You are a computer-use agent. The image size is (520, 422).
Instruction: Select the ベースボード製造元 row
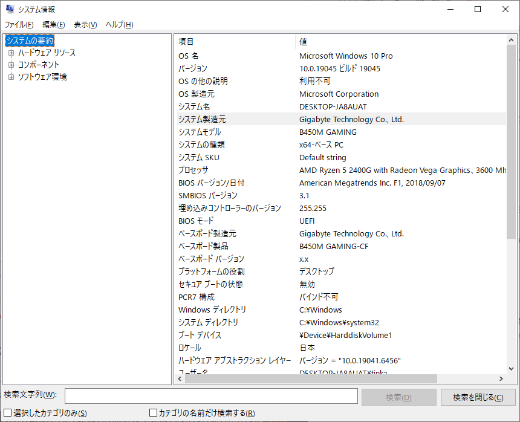(342, 234)
